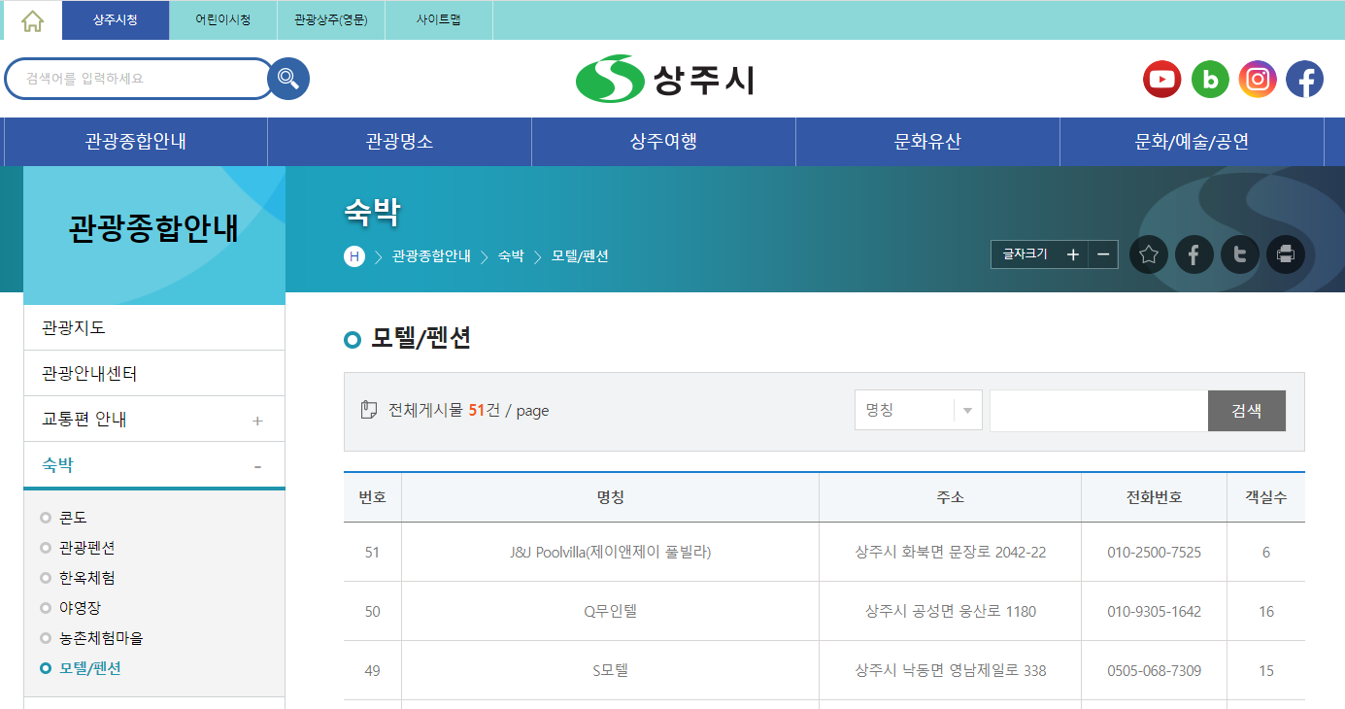Open the Facebook icon in header
Image resolution: width=1345 pixels, height=709 pixels.
(x=1305, y=79)
